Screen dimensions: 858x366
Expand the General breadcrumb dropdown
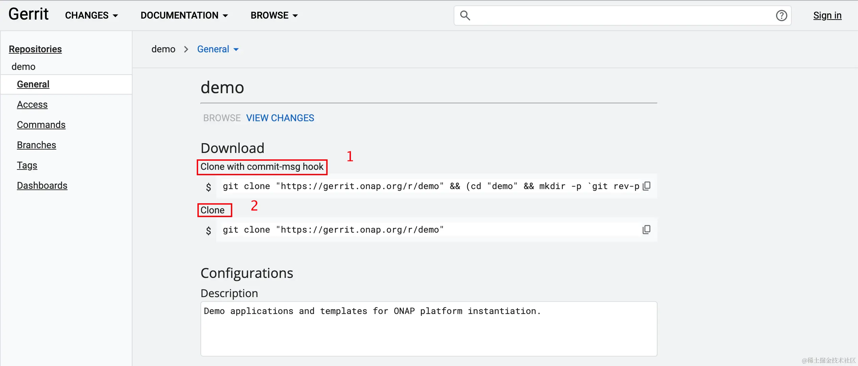(x=218, y=49)
